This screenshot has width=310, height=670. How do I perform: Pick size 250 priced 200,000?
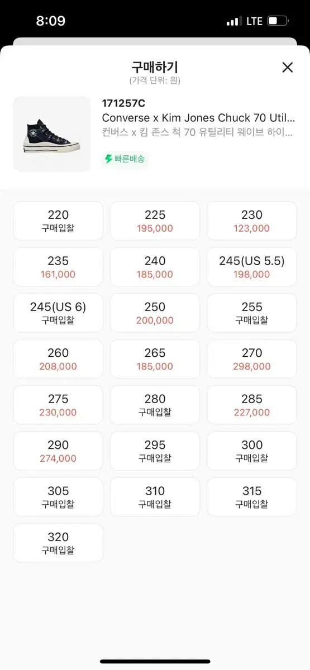point(155,313)
